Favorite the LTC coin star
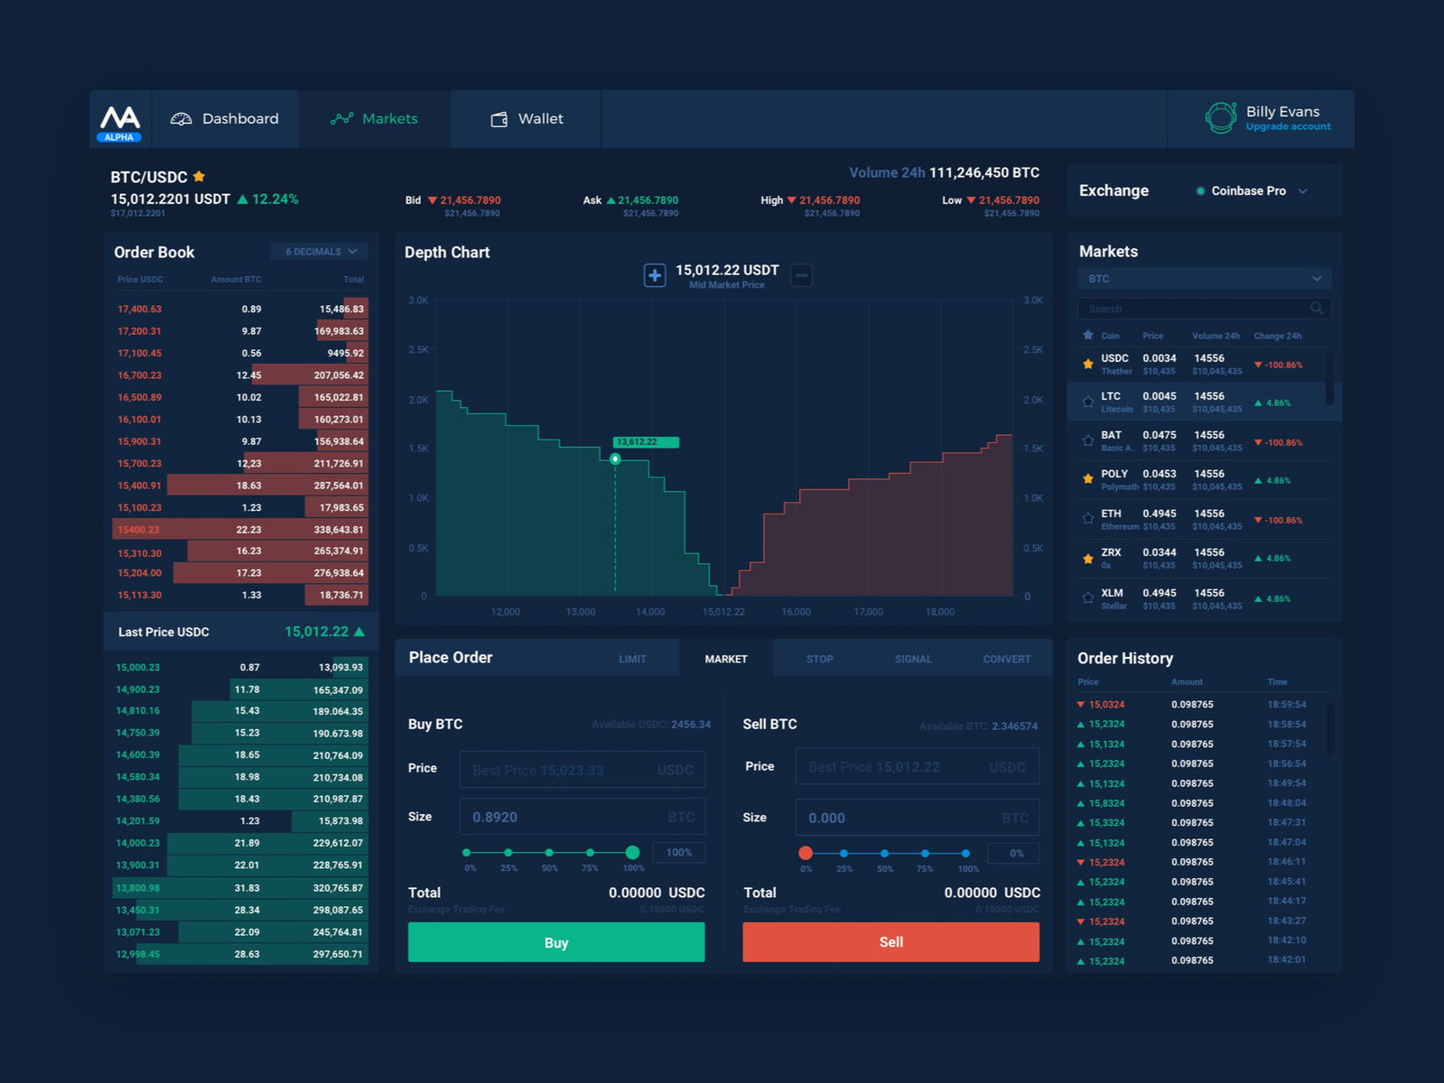The width and height of the screenshot is (1444, 1083). [1087, 403]
